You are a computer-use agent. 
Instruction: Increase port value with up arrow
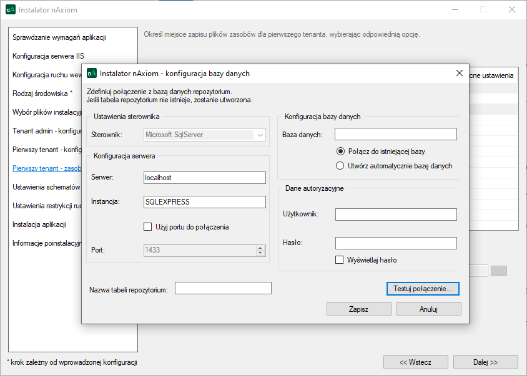260,248
